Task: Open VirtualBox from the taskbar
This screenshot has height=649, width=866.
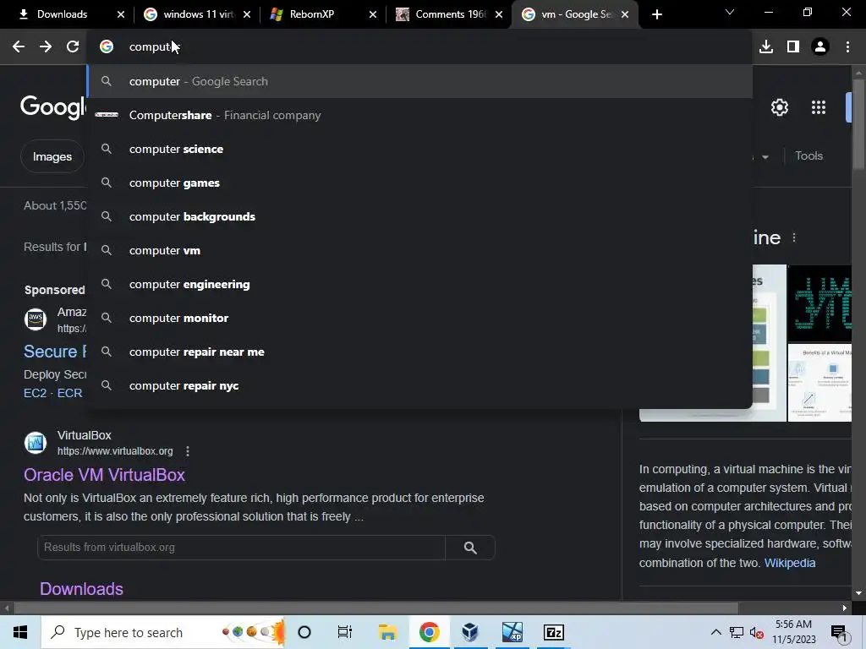Action: coord(470,632)
